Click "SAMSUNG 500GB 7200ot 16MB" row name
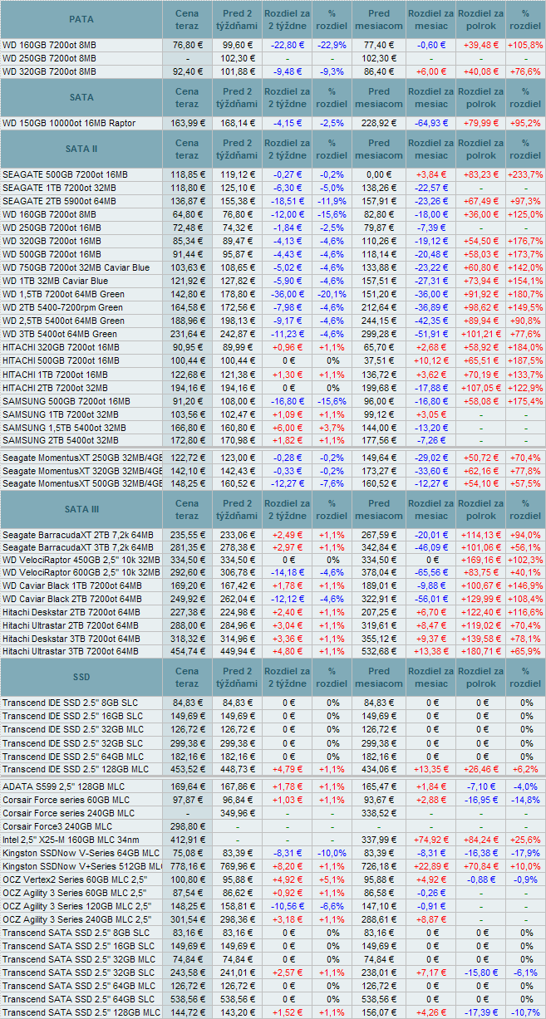The height and width of the screenshot is (1019, 546). tap(66, 400)
